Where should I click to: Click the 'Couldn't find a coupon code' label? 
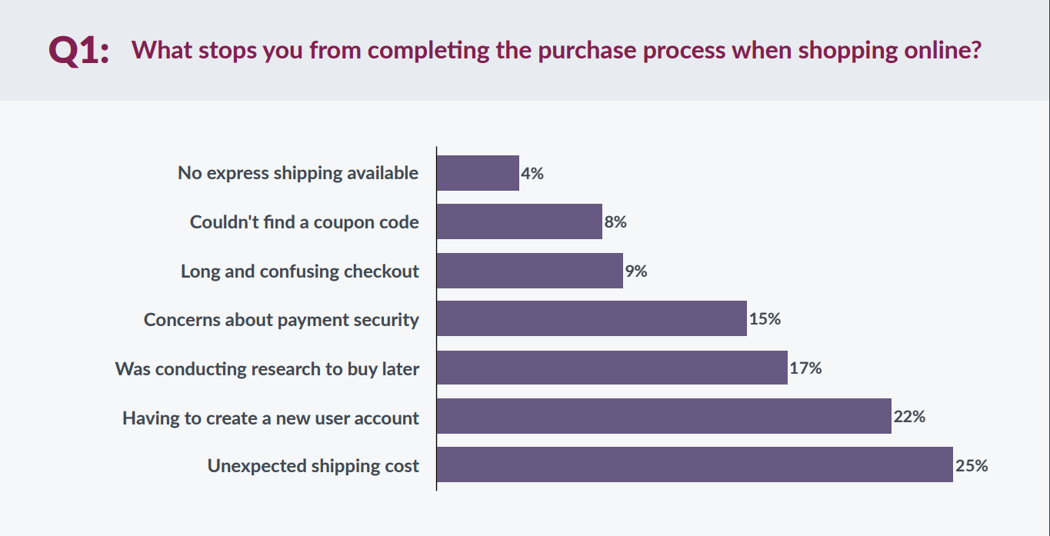click(x=305, y=222)
